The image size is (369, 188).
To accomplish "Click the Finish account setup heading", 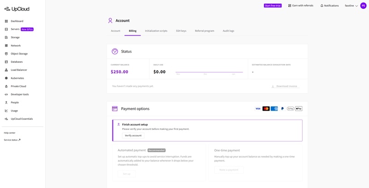I will pos(135,124).
